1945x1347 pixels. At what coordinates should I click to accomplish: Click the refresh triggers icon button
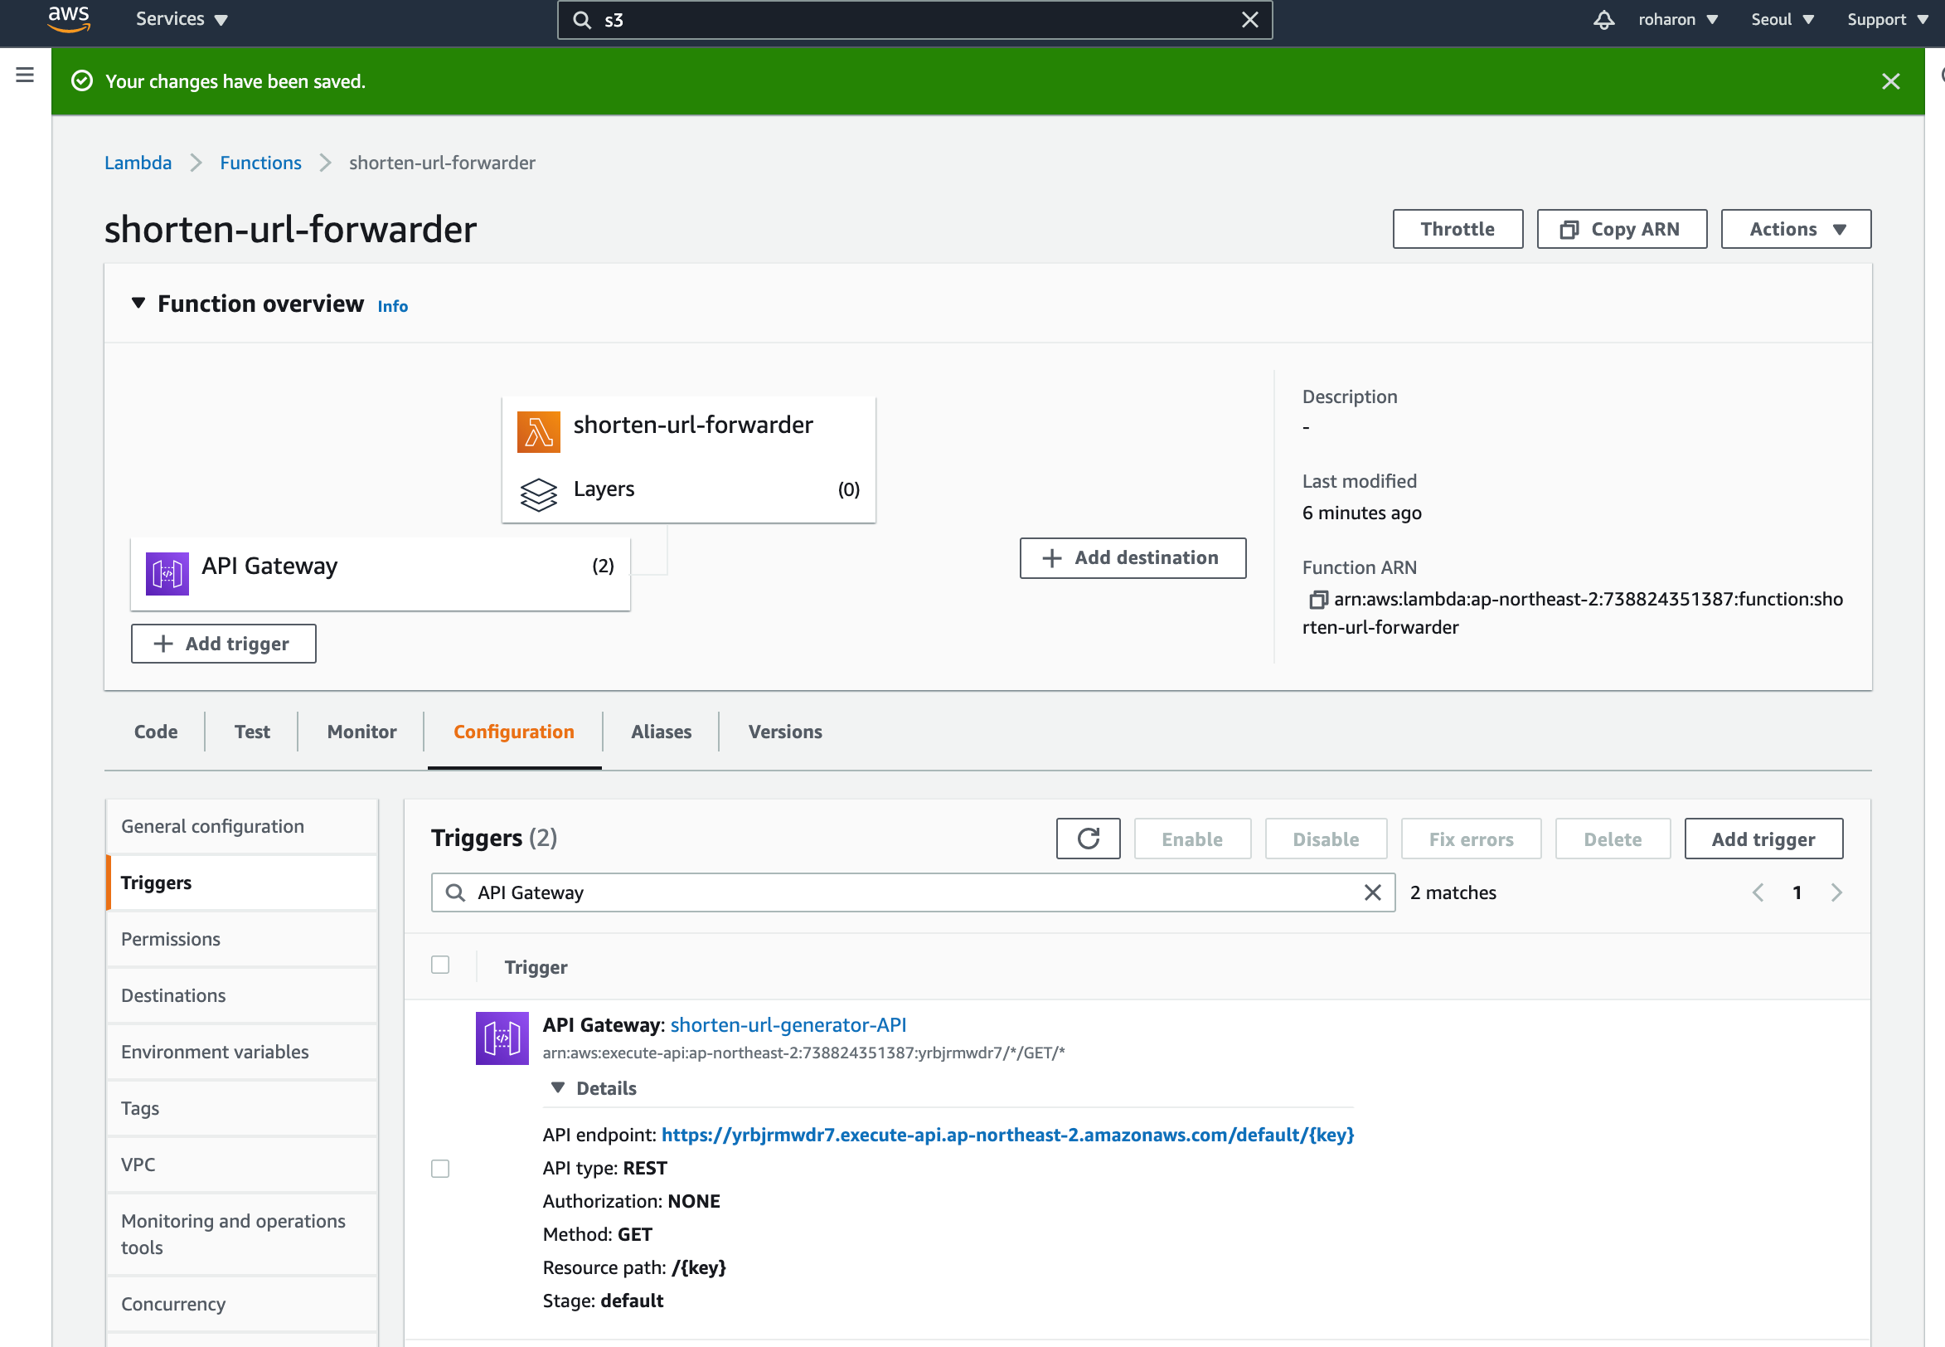(x=1087, y=838)
